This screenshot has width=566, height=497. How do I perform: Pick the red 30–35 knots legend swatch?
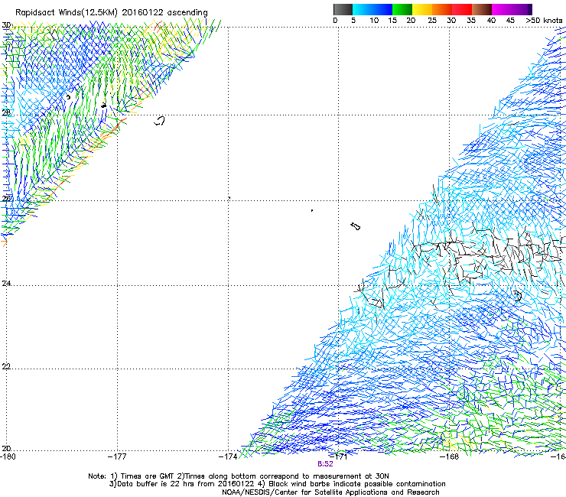[462, 9]
